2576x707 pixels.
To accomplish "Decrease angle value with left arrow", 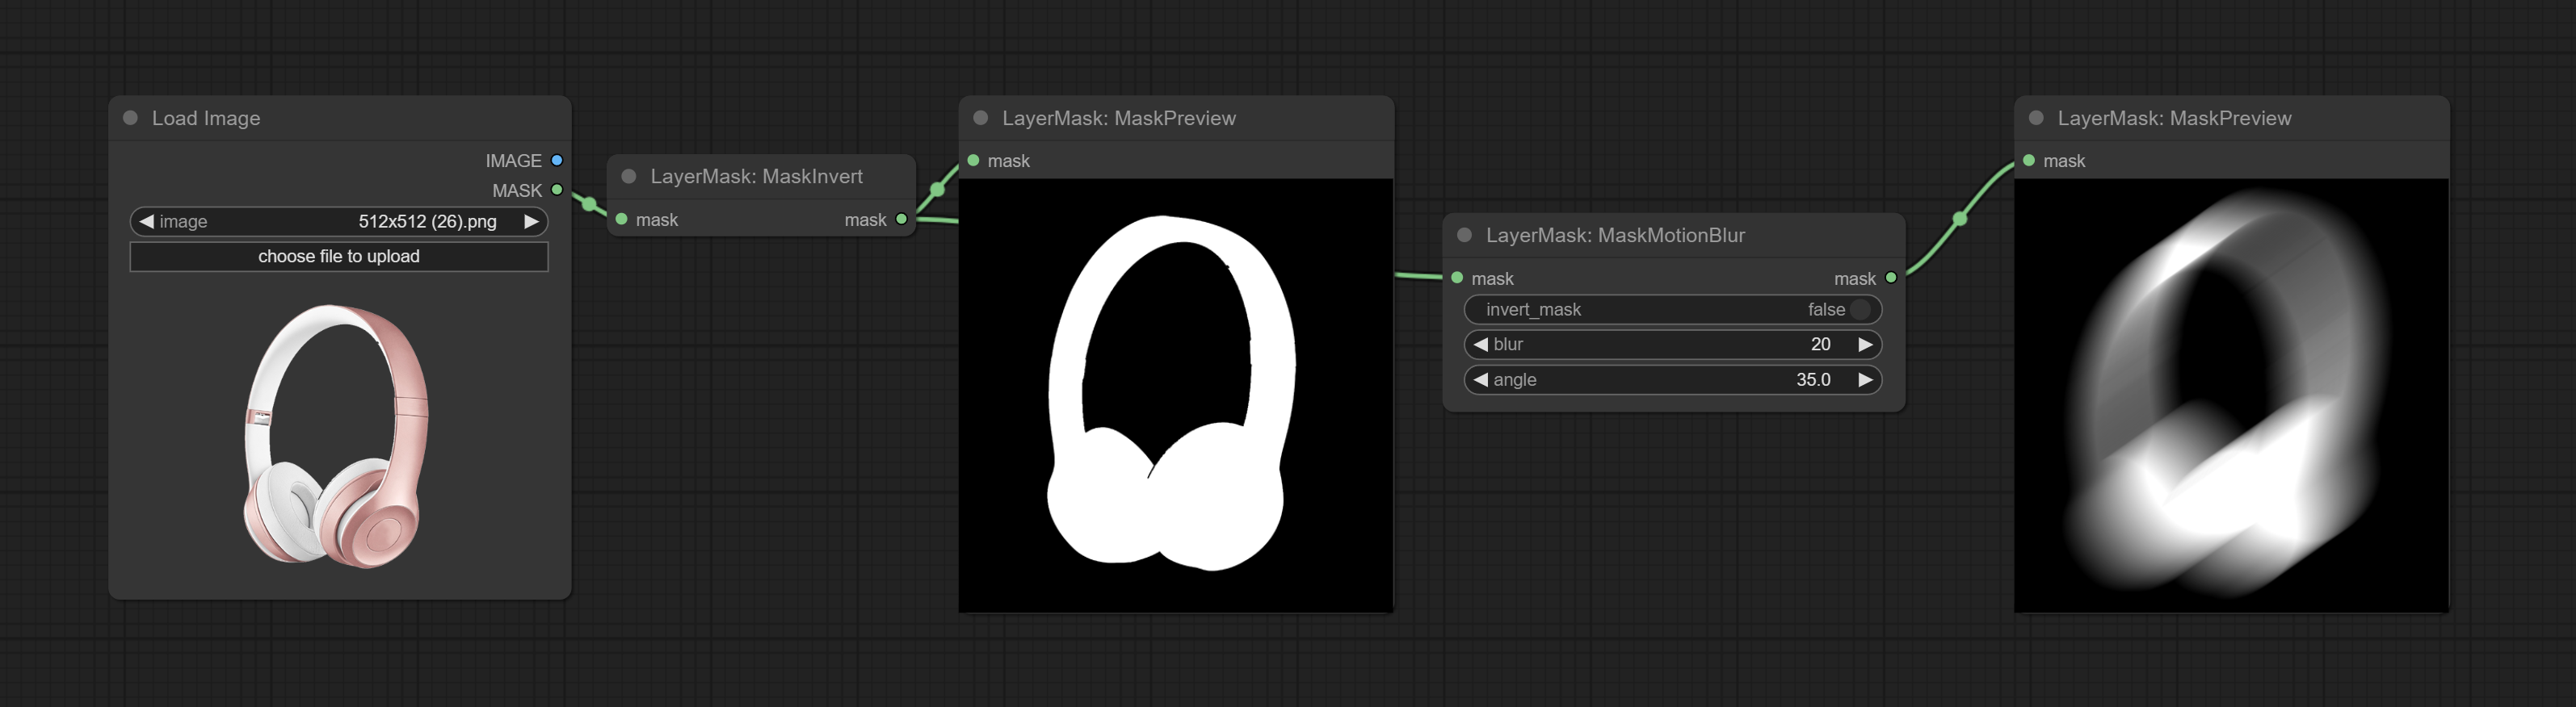I will coord(1481,379).
